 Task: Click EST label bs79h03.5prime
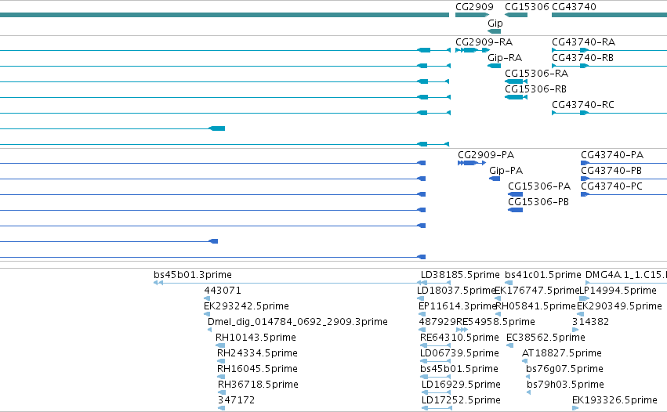click(x=565, y=385)
